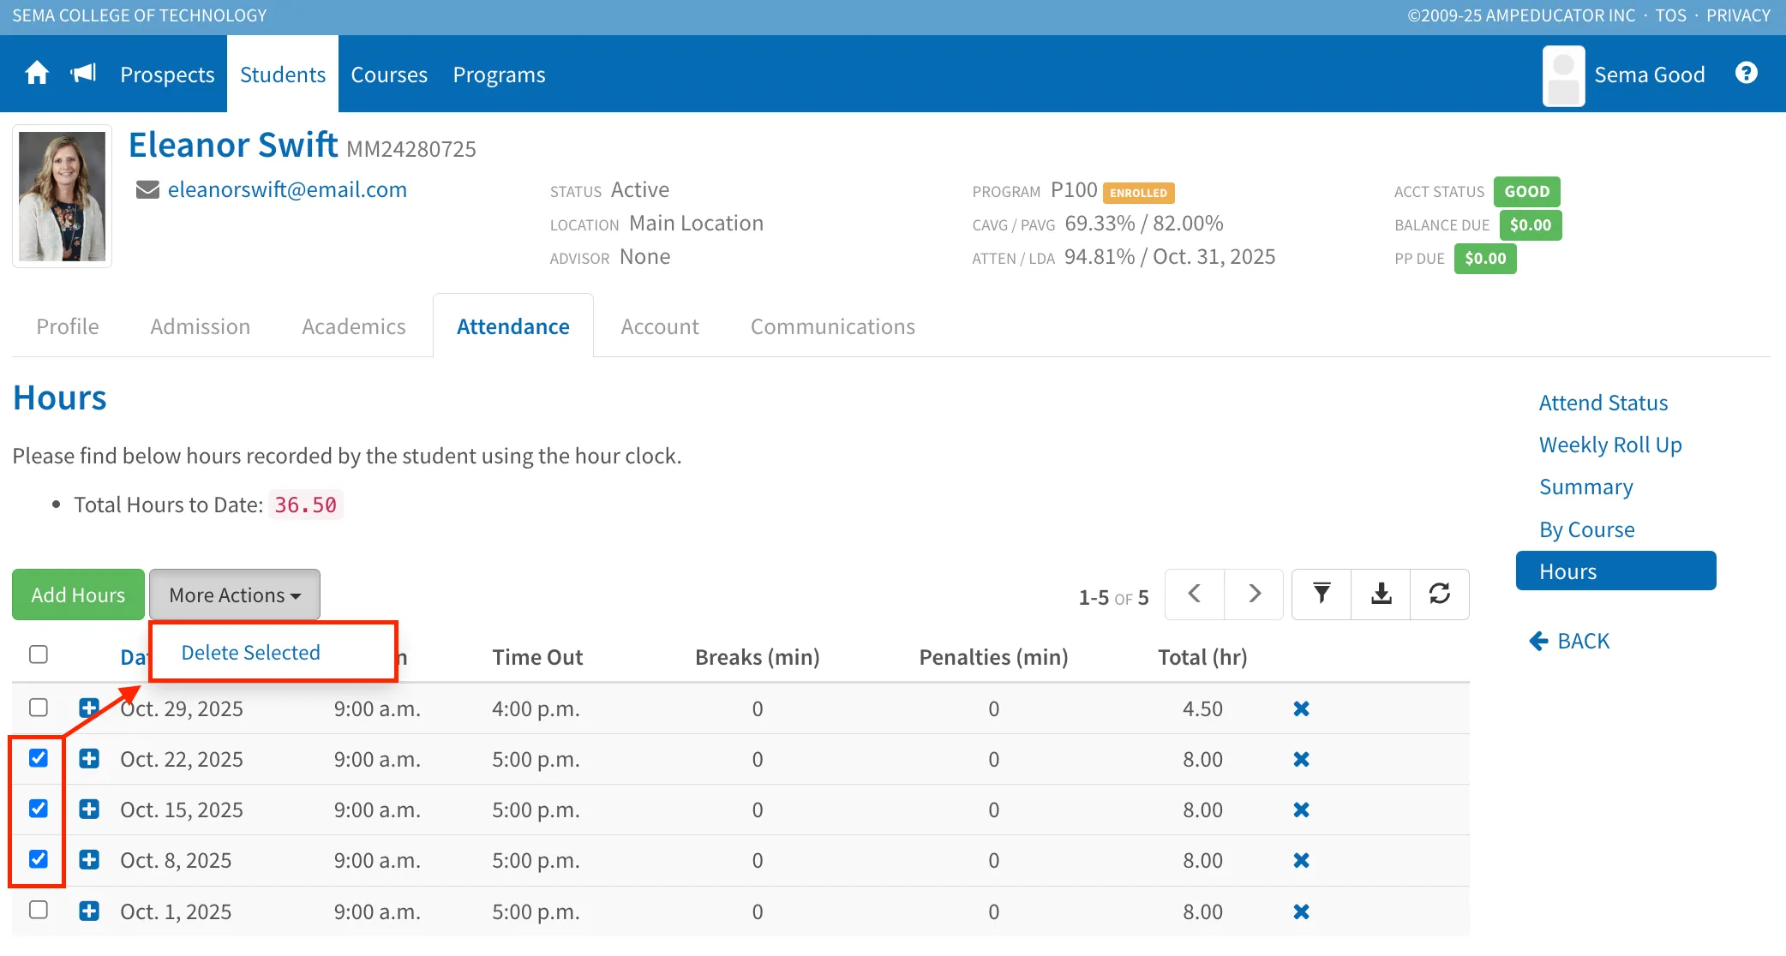
Task: Open the megaphone announcements icon
Action: coord(83,74)
